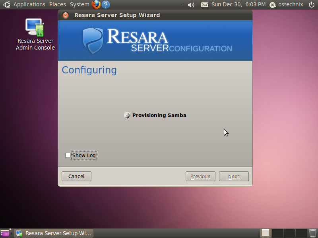Enable the Show Log checkbox
The height and width of the screenshot is (238, 318).
(68, 155)
